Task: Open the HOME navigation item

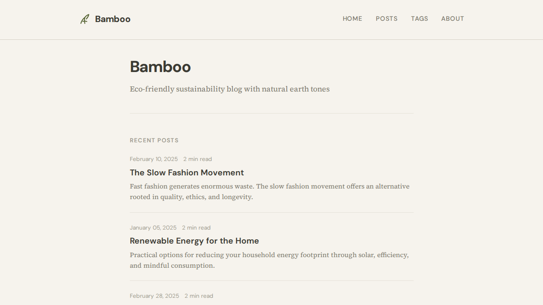Action: (x=352, y=19)
